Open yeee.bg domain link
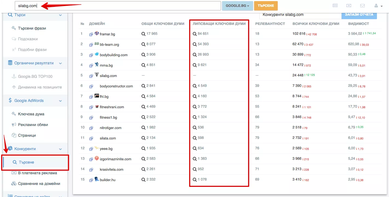This screenshot has width=389, height=197. click(x=106, y=149)
